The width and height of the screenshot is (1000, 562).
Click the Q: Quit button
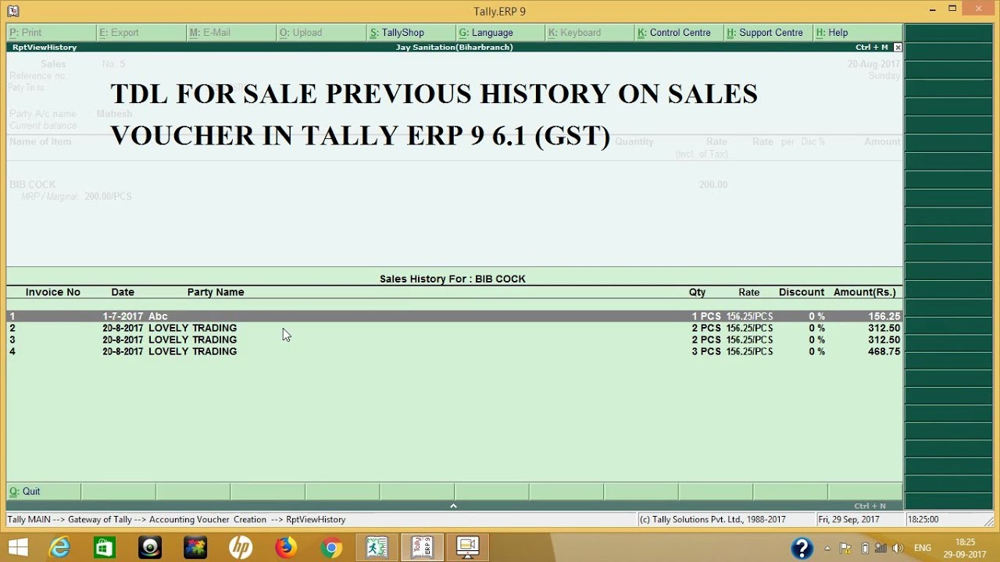tap(44, 492)
